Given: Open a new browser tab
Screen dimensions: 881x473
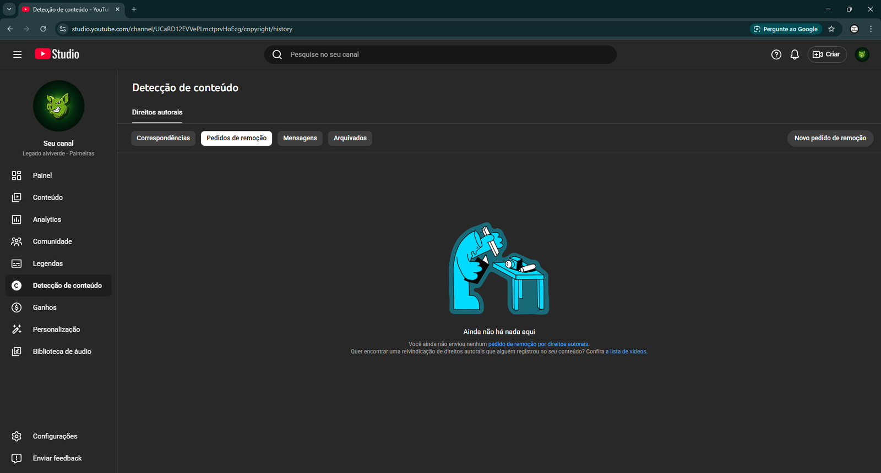Looking at the screenshot, I should point(134,9).
